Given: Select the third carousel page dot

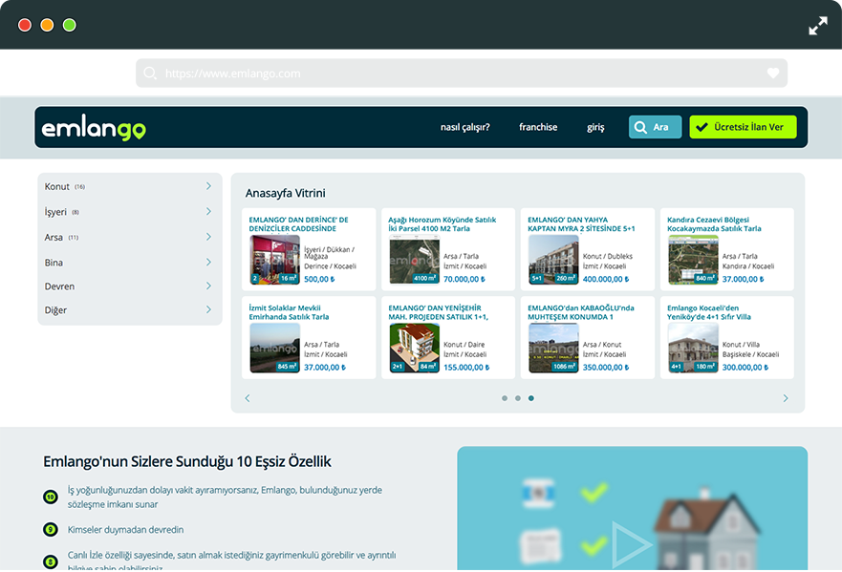Looking at the screenshot, I should (x=531, y=398).
